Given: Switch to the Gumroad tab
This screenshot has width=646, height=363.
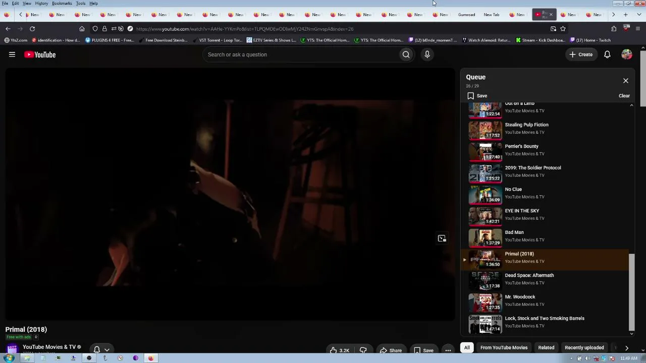Looking at the screenshot, I should [467, 15].
